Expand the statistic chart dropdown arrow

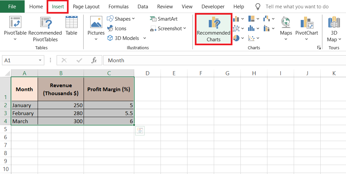point(258,29)
